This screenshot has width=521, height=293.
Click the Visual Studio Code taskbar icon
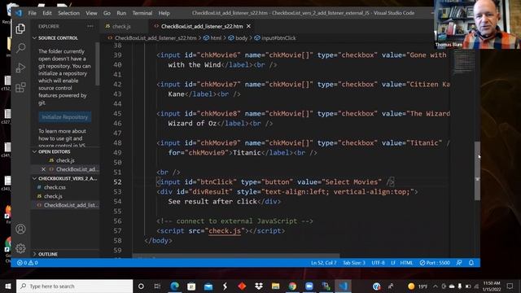tap(343, 286)
